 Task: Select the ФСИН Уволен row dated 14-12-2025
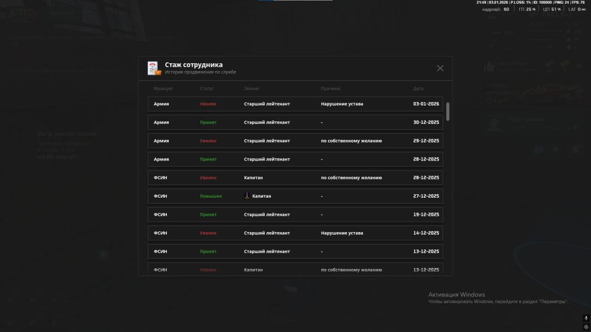[x=295, y=233]
